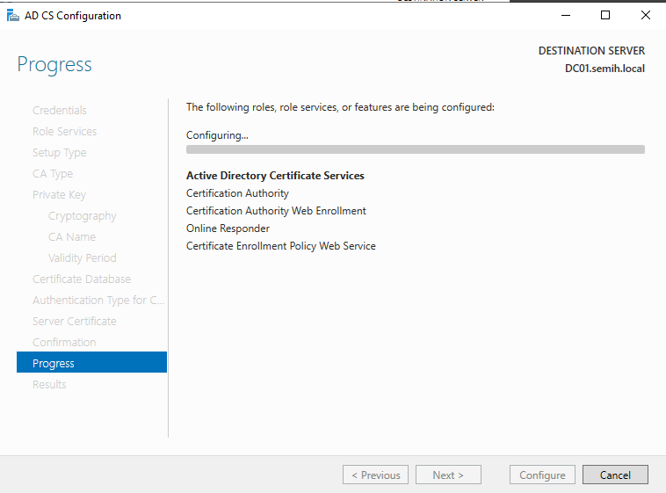The image size is (666, 493).
Task: Go to the Certificate Database step
Action: click(82, 279)
